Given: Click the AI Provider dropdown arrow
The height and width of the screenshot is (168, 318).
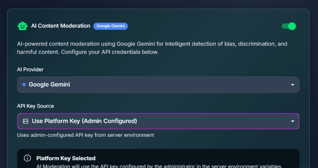Looking at the screenshot, I should click(x=292, y=85).
